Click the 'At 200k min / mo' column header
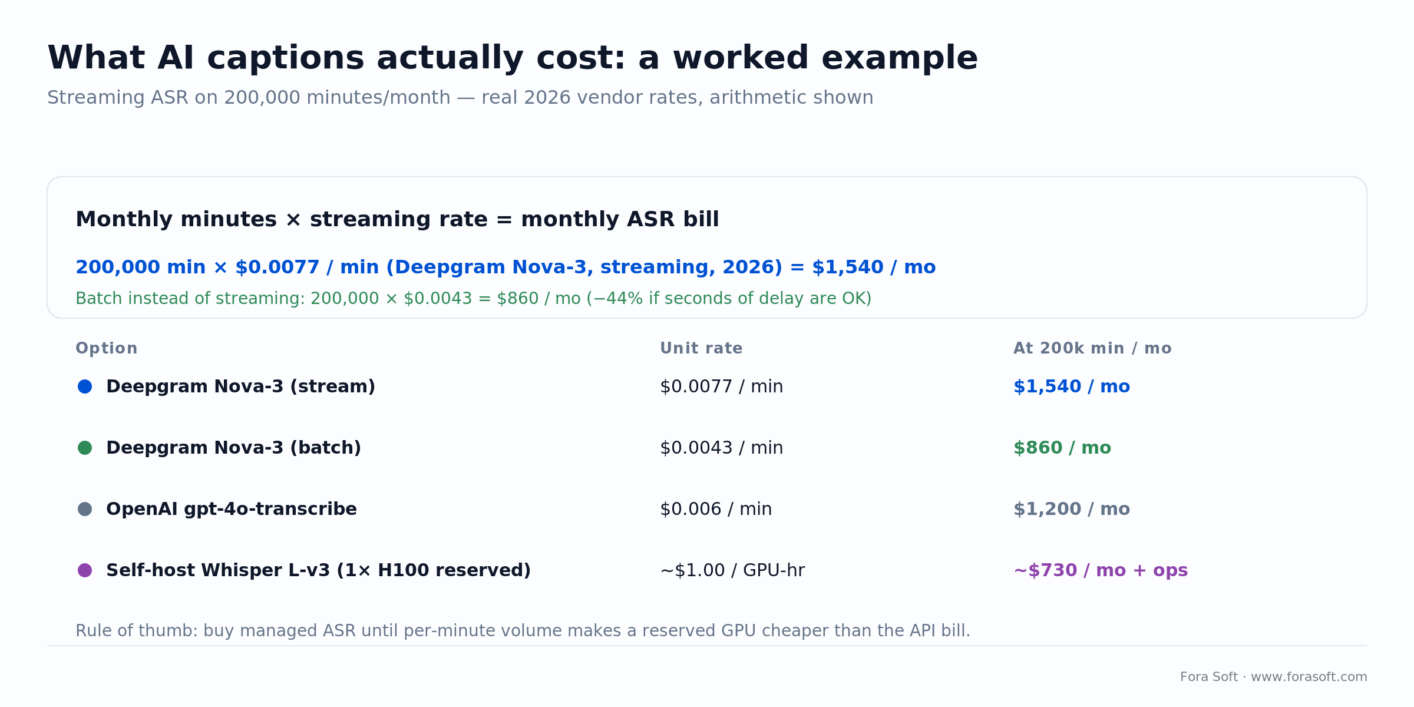 (1092, 349)
